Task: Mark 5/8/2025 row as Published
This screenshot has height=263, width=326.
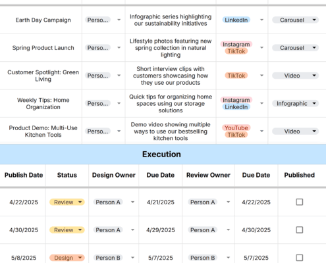Action: [300, 258]
